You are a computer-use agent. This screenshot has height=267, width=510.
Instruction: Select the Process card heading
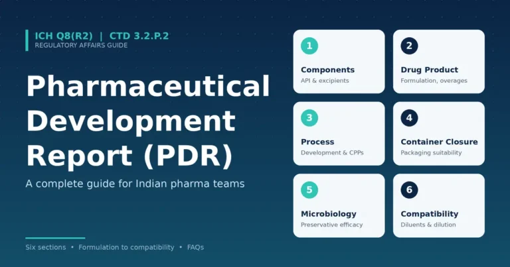(x=317, y=142)
